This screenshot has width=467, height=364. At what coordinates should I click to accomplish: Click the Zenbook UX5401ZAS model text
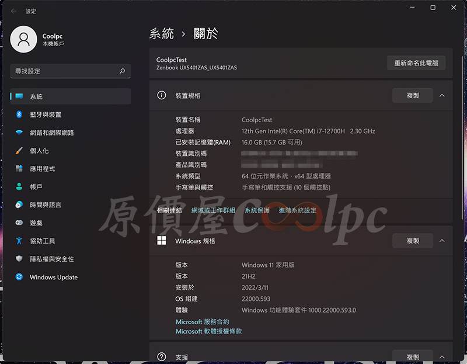click(197, 68)
